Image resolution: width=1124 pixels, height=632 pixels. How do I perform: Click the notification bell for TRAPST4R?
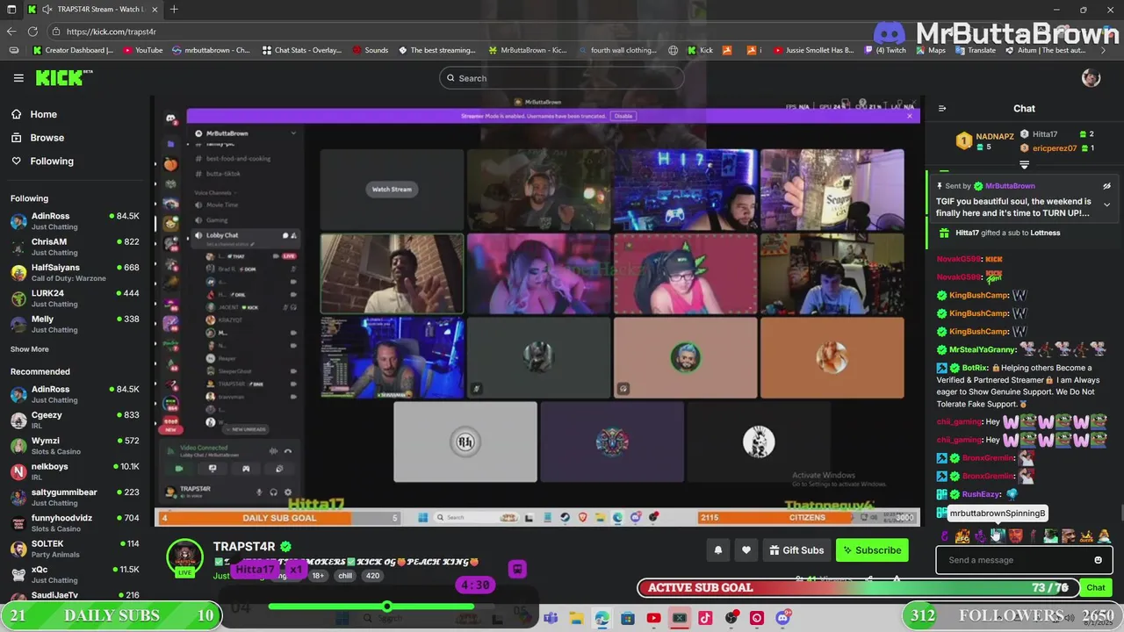(x=717, y=550)
